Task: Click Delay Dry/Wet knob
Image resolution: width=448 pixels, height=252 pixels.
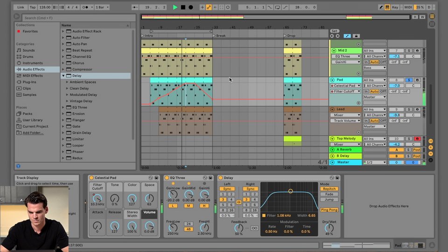Action: 329,228
